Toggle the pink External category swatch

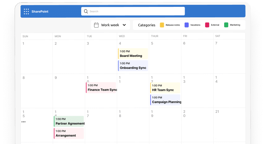[207, 25]
